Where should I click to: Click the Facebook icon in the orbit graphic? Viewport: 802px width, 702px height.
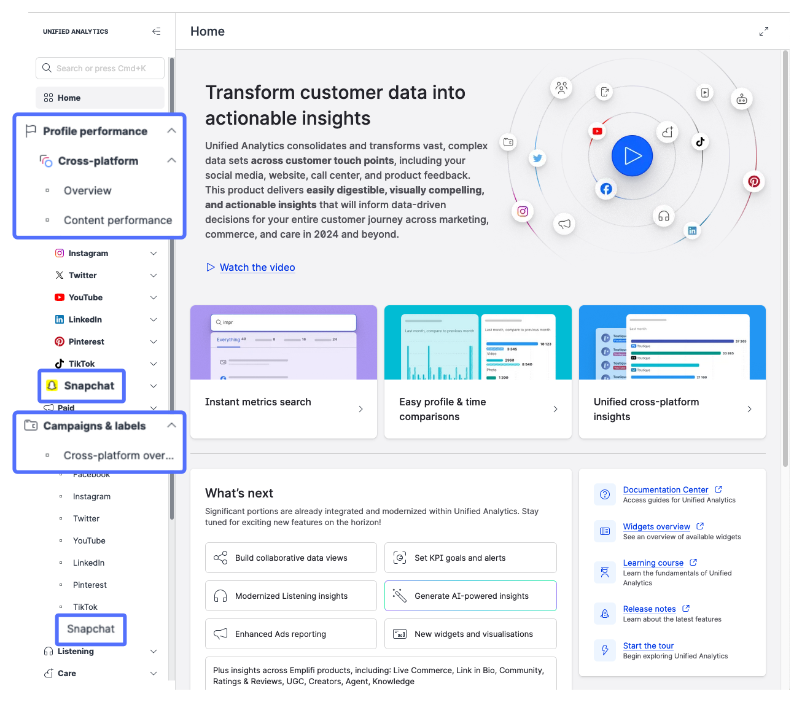point(606,189)
